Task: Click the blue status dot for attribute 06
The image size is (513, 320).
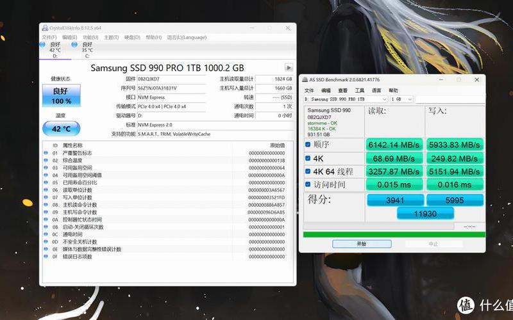Action: (x=46, y=189)
